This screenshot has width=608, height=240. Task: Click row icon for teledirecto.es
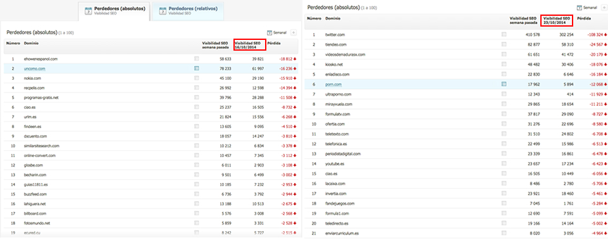504,224
